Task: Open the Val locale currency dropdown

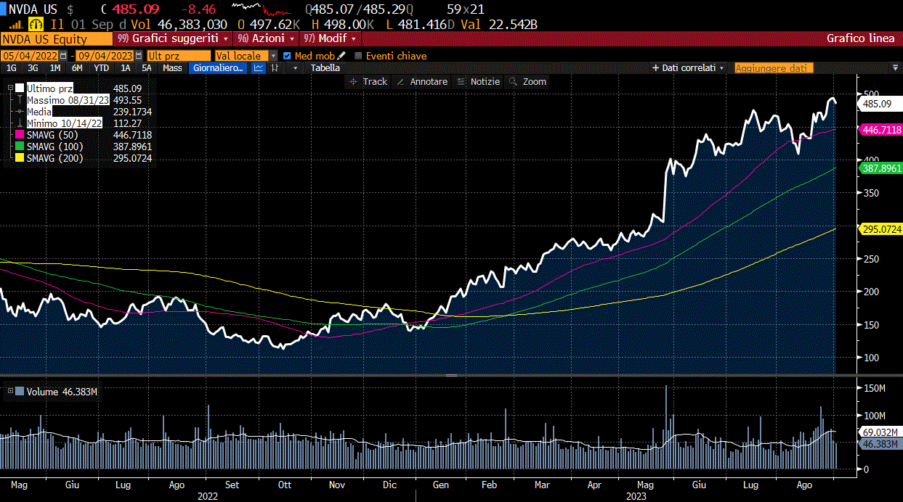Action: [x=273, y=56]
